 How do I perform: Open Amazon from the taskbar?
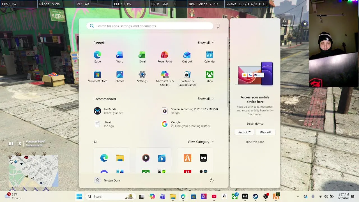224,197
